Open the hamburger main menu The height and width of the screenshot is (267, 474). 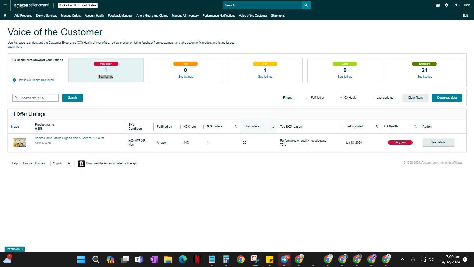(x=5, y=5)
